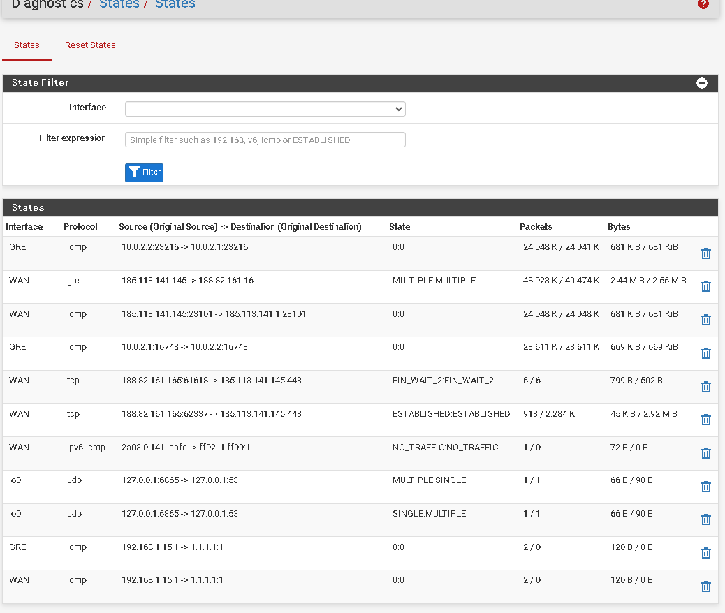The image size is (725, 613).
Task: Open the red help icon
Action: (703, 4)
